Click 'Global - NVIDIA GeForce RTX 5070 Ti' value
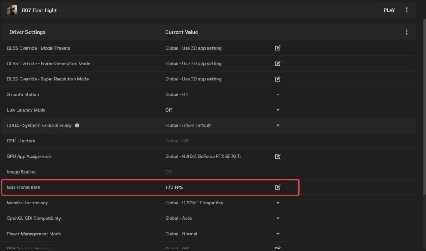 tap(203, 157)
